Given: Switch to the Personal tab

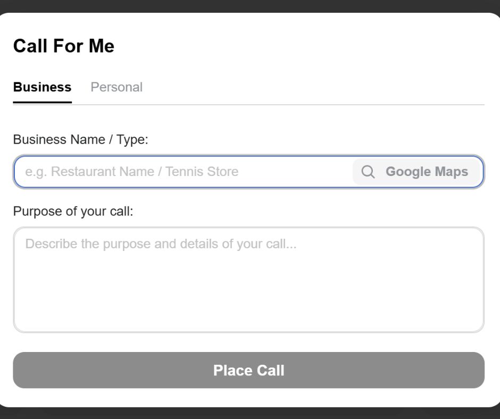Looking at the screenshot, I should pyautogui.click(x=116, y=87).
